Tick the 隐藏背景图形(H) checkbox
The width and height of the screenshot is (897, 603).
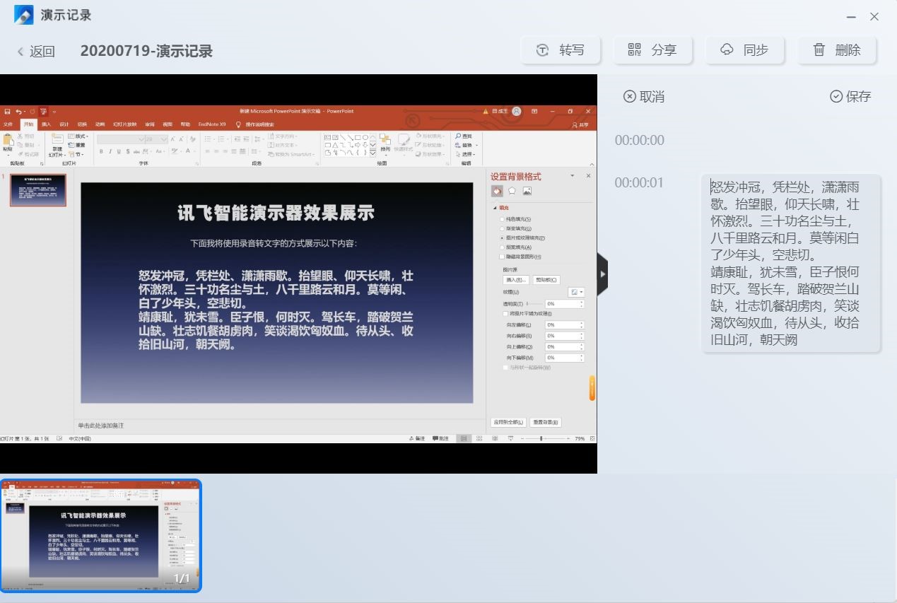(502, 257)
